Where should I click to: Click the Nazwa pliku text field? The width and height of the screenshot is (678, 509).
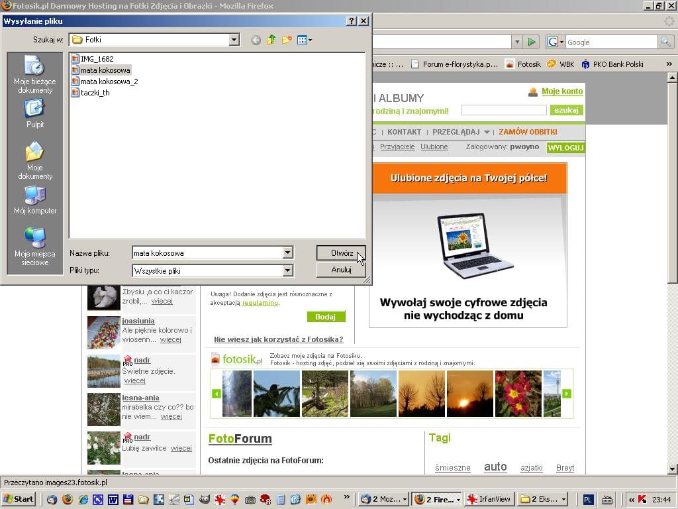(207, 253)
